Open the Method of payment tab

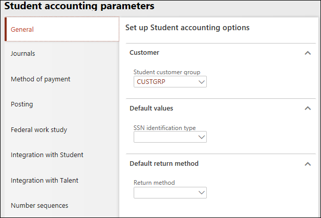coord(40,79)
